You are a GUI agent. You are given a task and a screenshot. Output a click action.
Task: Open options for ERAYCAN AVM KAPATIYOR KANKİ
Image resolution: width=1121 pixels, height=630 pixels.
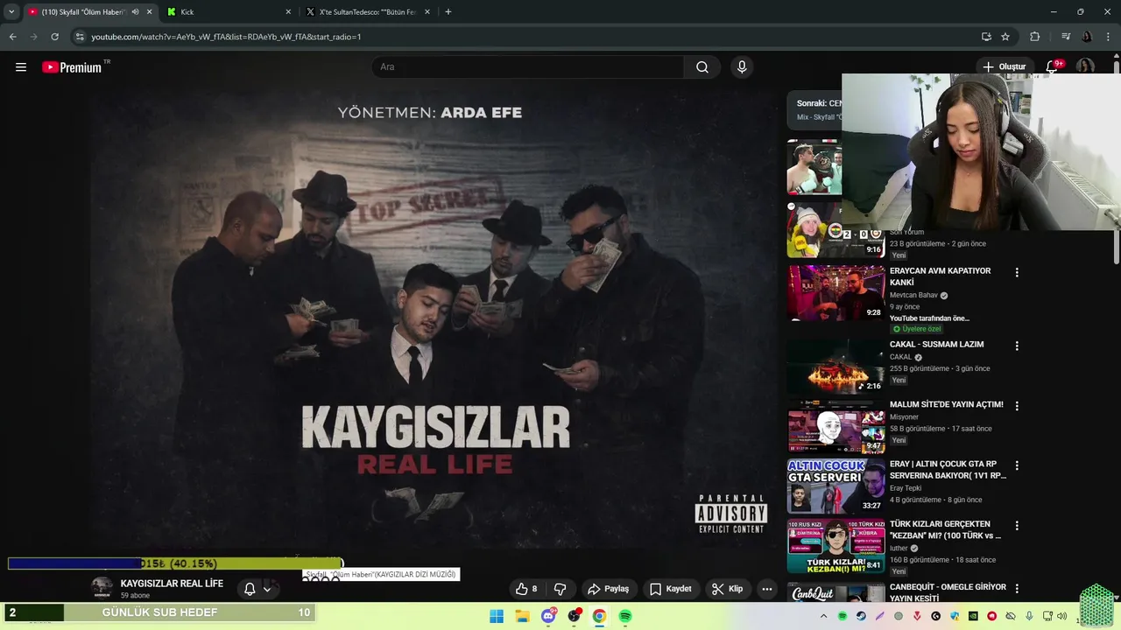point(1017,273)
